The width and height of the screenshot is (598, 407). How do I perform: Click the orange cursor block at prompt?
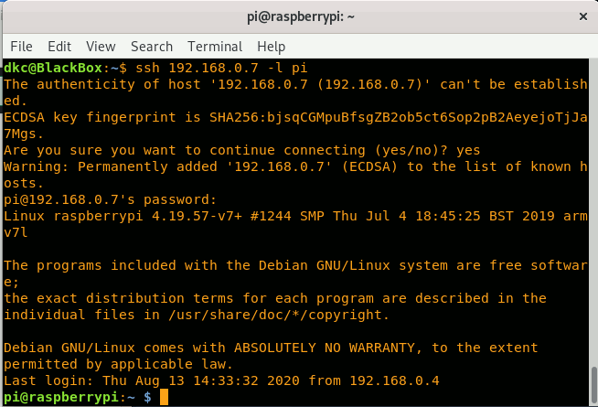tap(164, 397)
